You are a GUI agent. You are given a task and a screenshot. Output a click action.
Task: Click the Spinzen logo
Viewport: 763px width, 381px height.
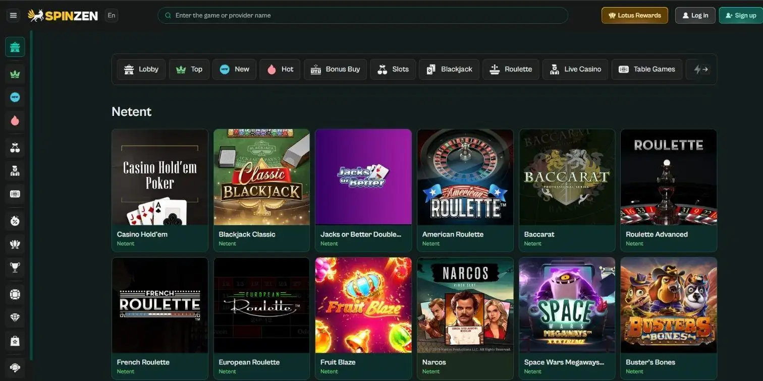(63, 16)
